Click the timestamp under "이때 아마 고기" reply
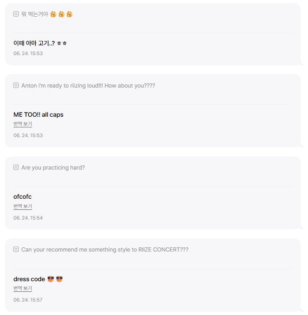This screenshot has width=308, height=315. coord(28,54)
